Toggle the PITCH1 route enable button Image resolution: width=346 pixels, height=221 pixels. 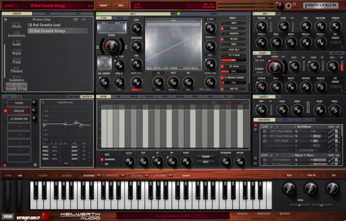click(222, 28)
